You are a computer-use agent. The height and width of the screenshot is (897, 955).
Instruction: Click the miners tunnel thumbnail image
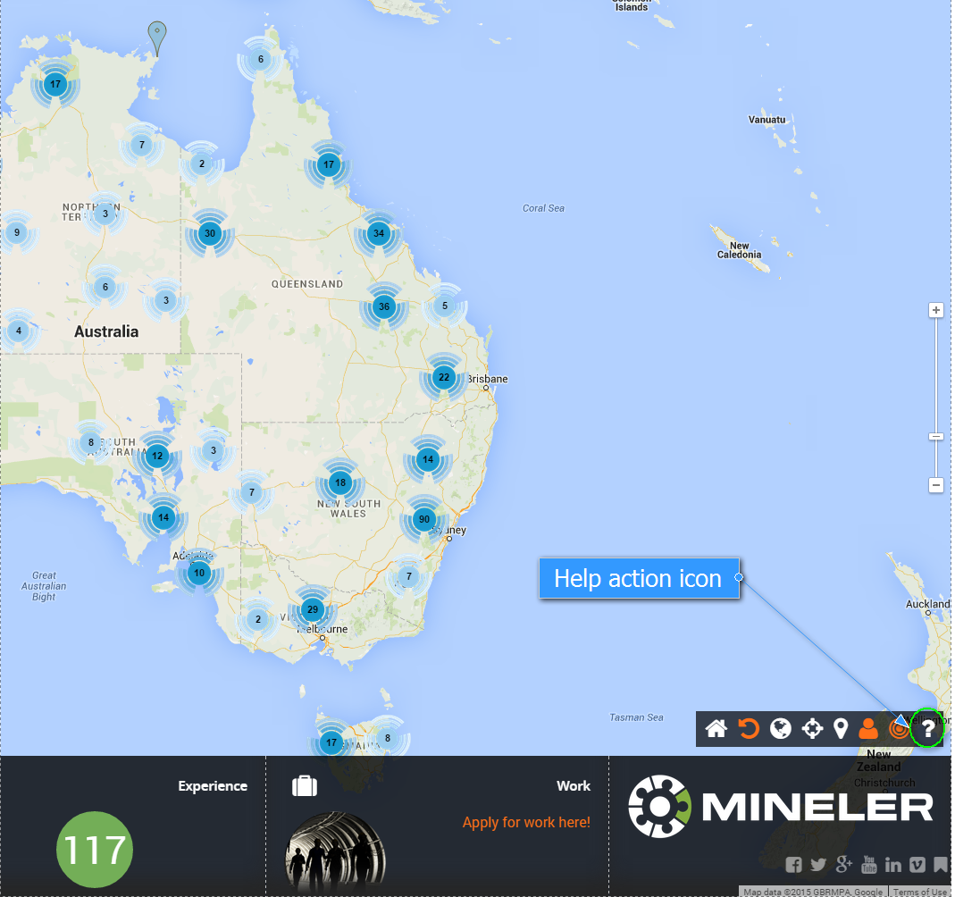coord(336,851)
